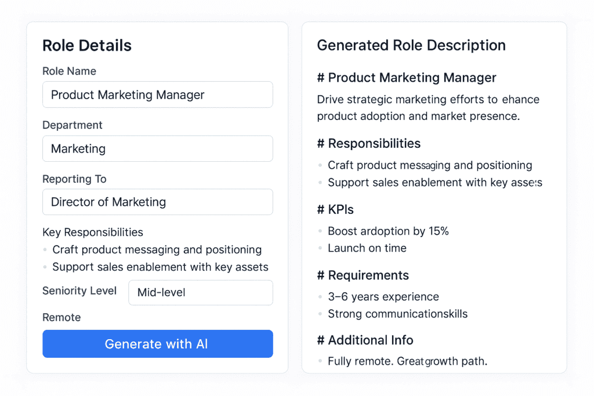Screen dimensions: 594x396
Task: Click the '# Additional Info' heading
Action: pyautogui.click(x=365, y=340)
